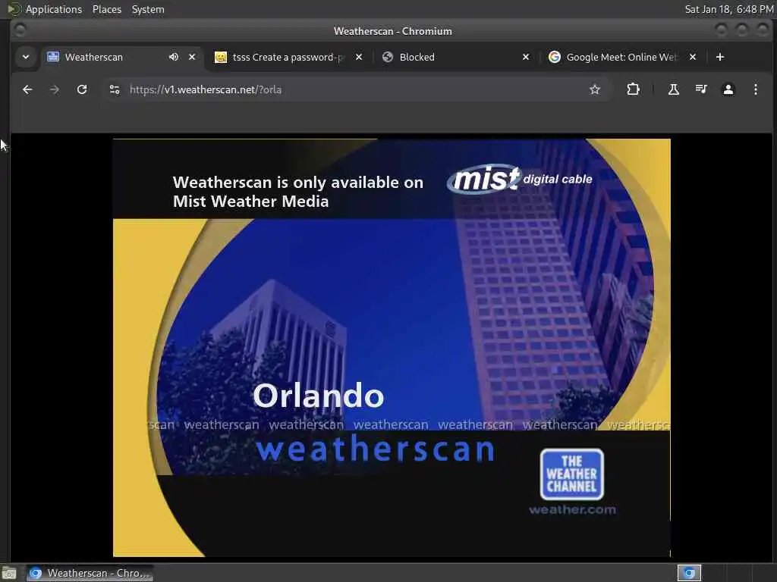This screenshot has width=777, height=582.
Task: Click the Orlando city title
Action: 319,396
